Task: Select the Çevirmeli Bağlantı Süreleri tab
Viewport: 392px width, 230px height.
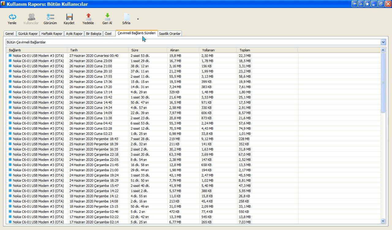Action: click(x=137, y=33)
